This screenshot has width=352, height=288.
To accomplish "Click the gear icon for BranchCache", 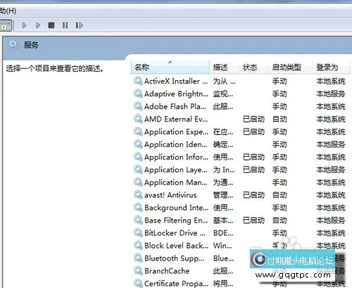I will (x=138, y=270).
